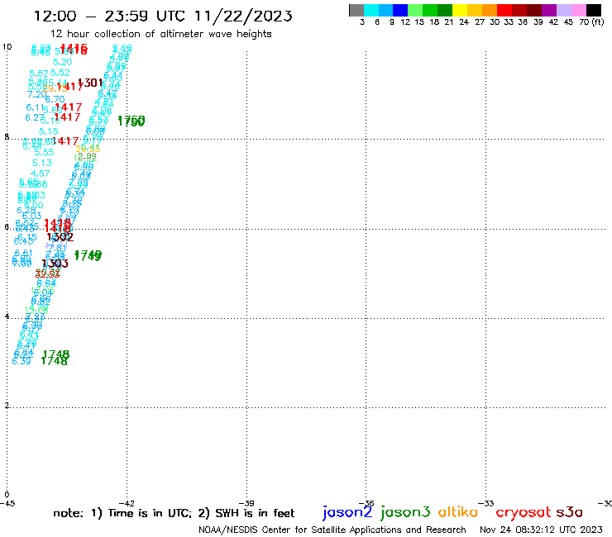Image resolution: width=612 pixels, height=537 pixels.
Task: Click the '45' color scale label
Action: (568, 21)
